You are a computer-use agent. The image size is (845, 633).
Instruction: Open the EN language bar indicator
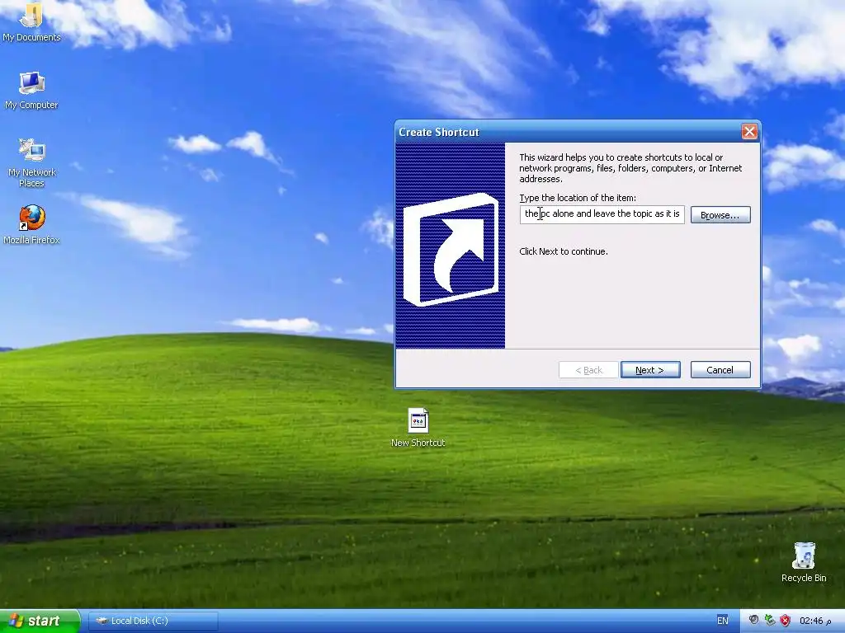723,621
